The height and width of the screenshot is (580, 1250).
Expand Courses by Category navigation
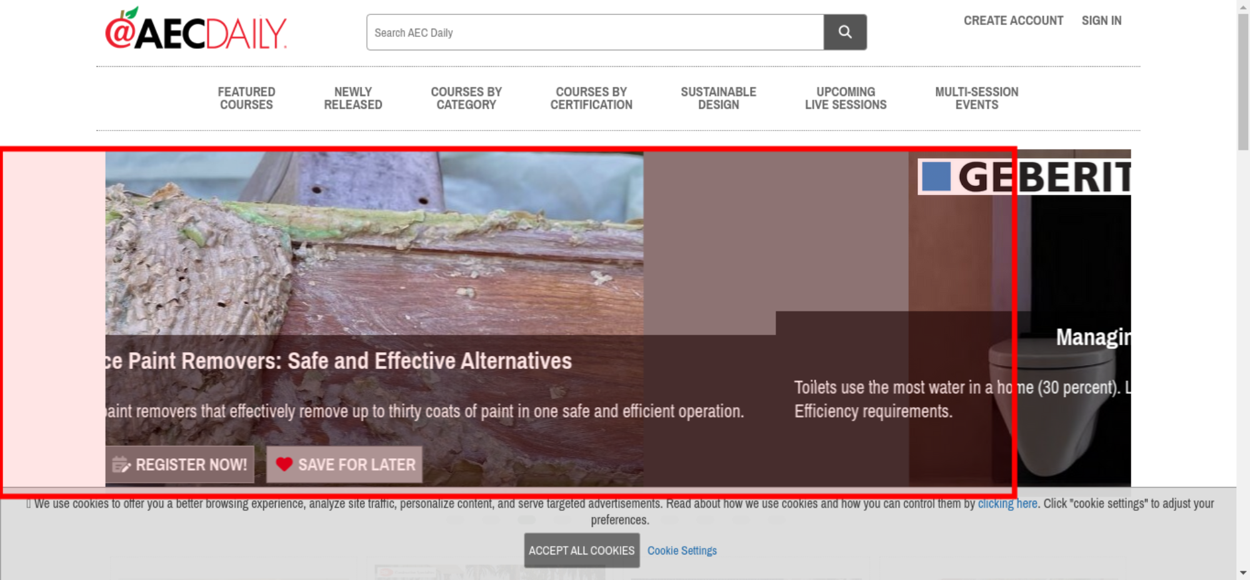[x=466, y=99]
